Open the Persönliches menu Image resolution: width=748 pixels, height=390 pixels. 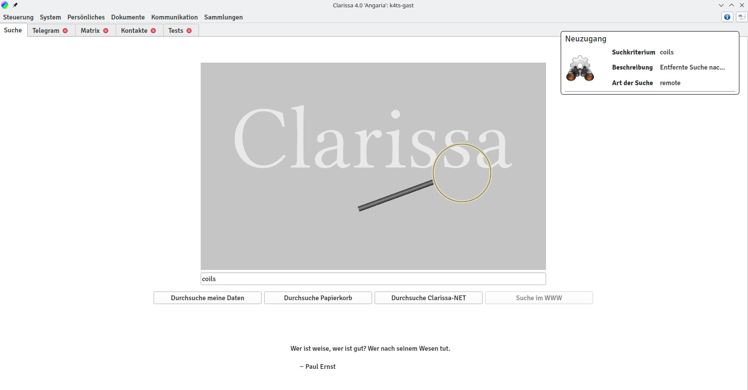(x=86, y=17)
